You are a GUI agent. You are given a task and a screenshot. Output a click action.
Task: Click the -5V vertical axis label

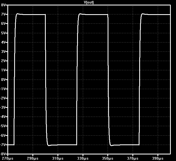[2, 126]
